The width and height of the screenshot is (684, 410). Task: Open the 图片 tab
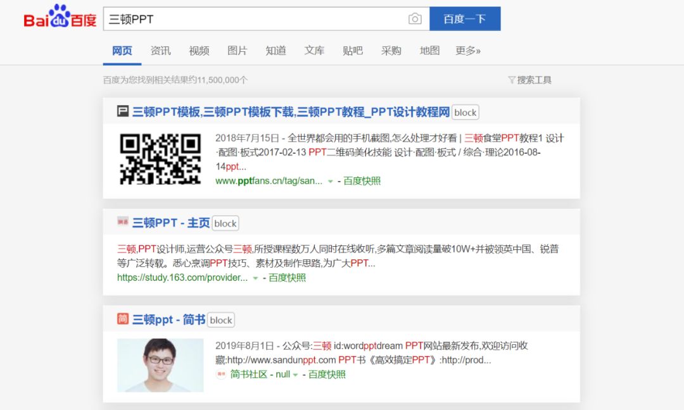click(237, 51)
